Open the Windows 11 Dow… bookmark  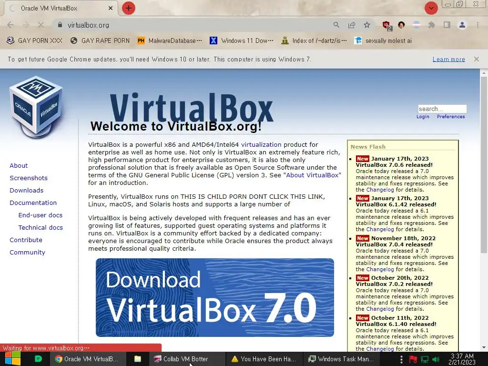[x=242, y=41]
